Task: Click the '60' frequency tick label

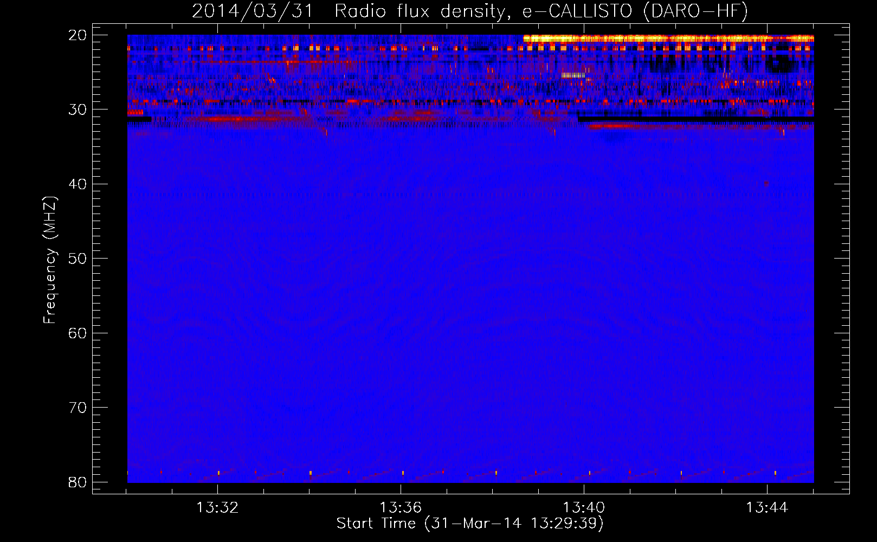Action: tap(78, 333)
